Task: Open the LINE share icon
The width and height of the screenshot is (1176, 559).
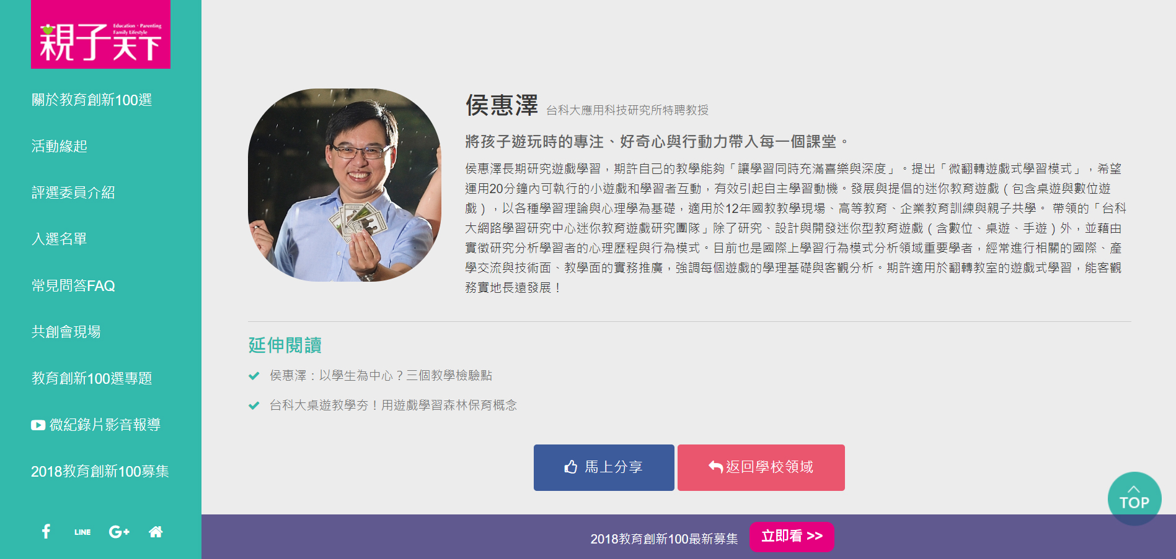Action: (x=82, y=532)
